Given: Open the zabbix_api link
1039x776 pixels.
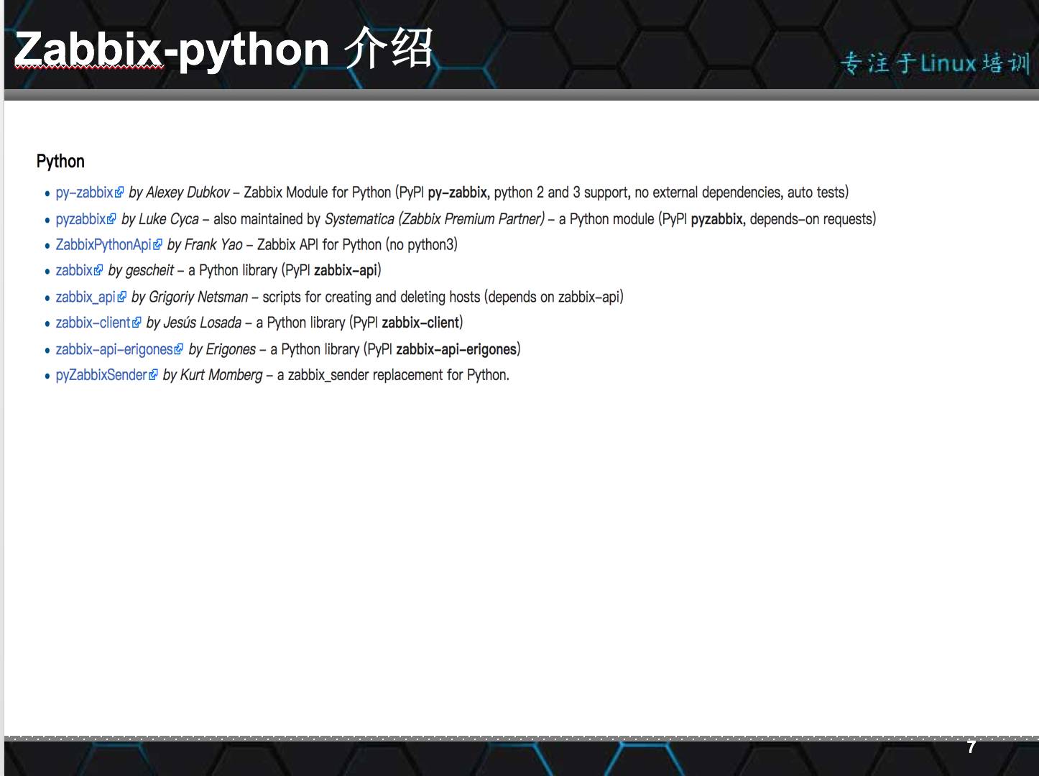Looking at the screenshot, I should pyautogui.click(x=86, y=297).
